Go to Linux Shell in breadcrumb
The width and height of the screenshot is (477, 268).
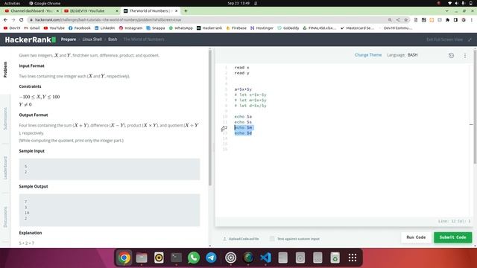(x=92, y=39)
